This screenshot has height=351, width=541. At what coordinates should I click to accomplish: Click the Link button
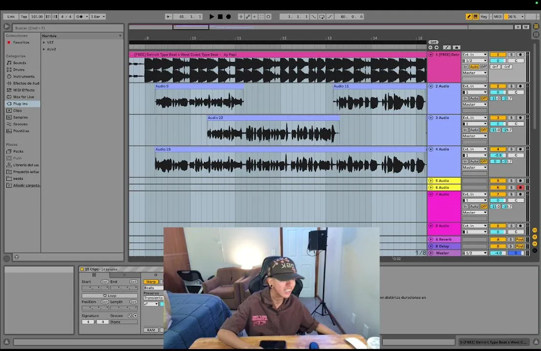pos(11,17)
